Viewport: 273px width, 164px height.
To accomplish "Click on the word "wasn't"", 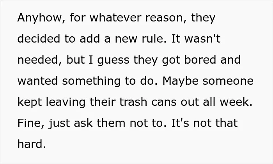I will (x=202, y=39).
